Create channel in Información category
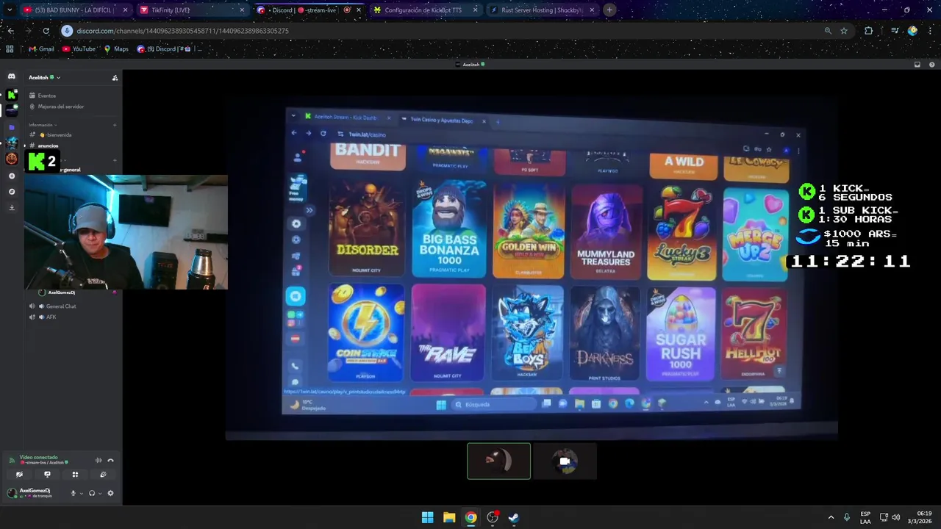Viewport: 941px width, 529px height. point(115,125)
